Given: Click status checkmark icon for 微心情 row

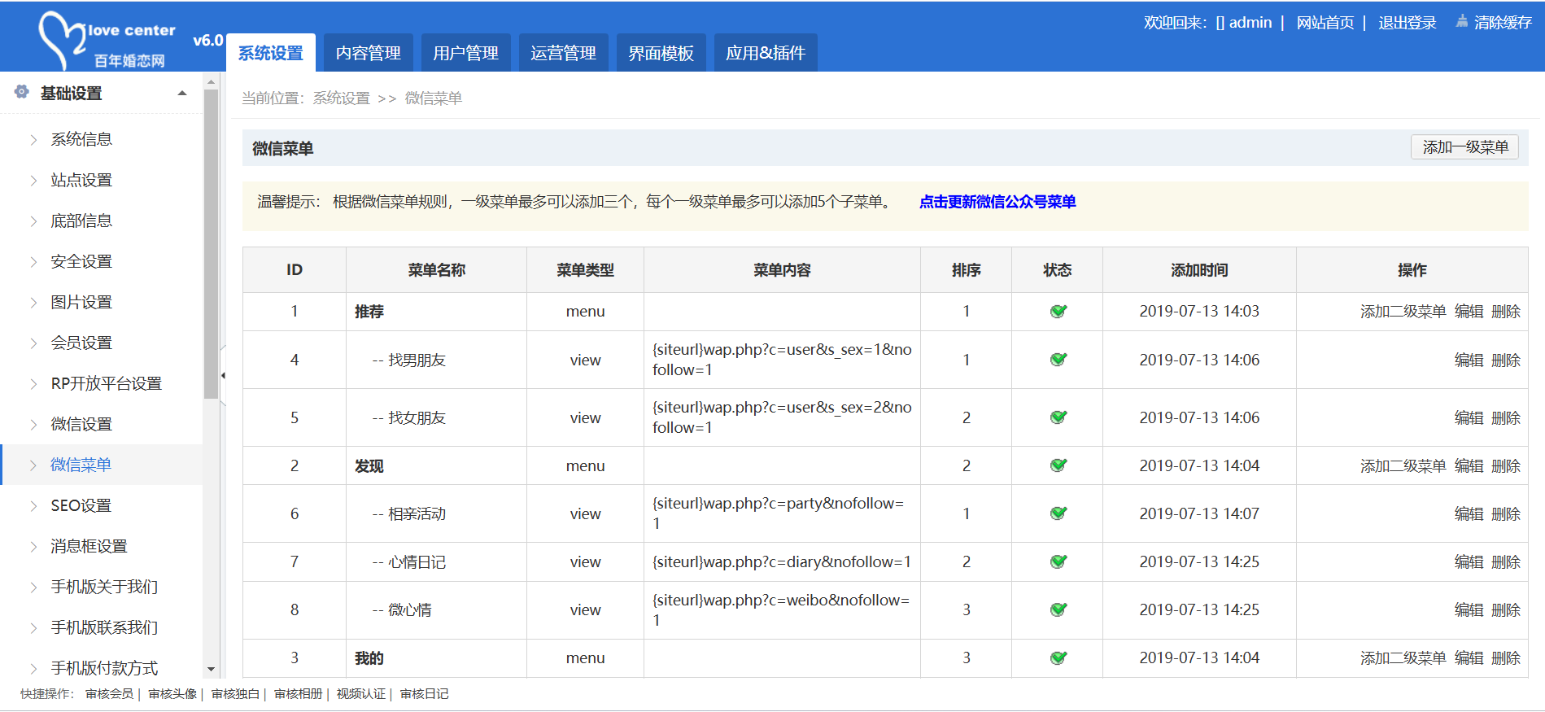Looking at the screenshot, I should [x=1058, y=610].
